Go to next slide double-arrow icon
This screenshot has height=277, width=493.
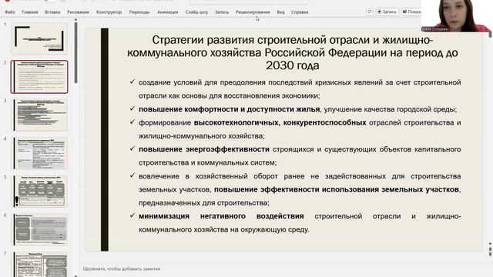pyautogui.click(x=490, y=254)
